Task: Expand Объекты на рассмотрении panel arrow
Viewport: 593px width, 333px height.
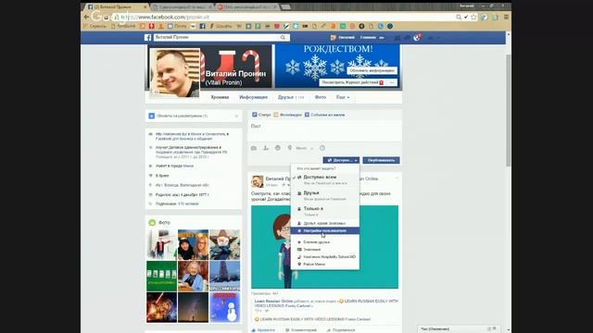Action: tap(237, 116)
